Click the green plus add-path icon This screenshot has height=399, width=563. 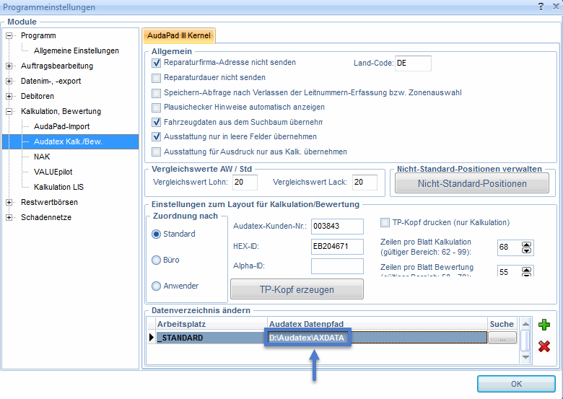click(544, 325)
